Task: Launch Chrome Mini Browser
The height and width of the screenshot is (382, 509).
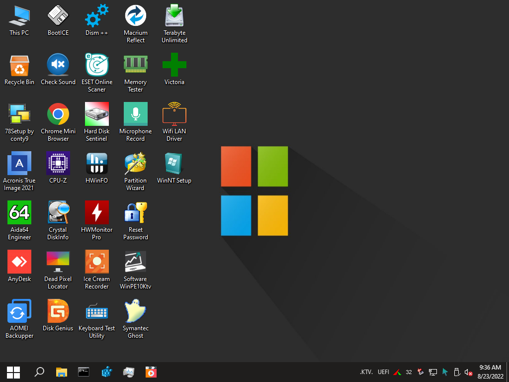Action: (x=58, y=114)
